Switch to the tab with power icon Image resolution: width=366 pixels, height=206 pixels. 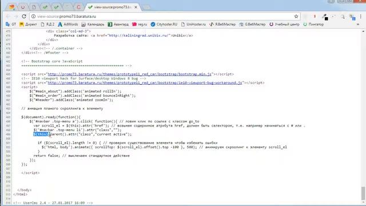click(x=23, y=7)
